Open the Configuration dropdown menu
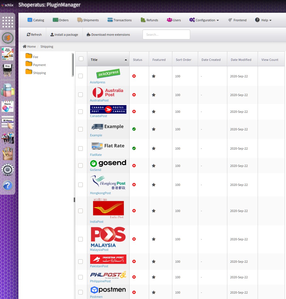Image resolution: width=286 pixels, height=299 pixels. (204, 20)
